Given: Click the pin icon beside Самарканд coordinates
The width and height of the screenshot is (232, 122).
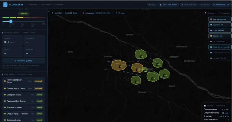Looking at the screenshot, I should point(83,13).
